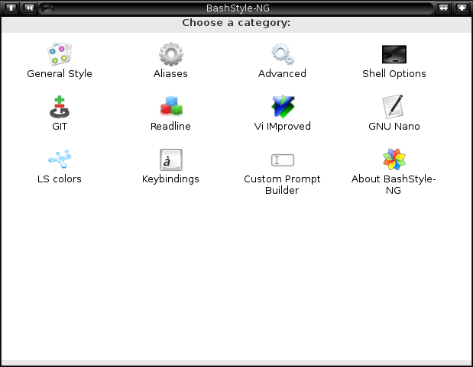Viewport: 473px width, 367px height.
Task: Click the horizontal double-arrow title bar button
Action: (x=443, y=8)
